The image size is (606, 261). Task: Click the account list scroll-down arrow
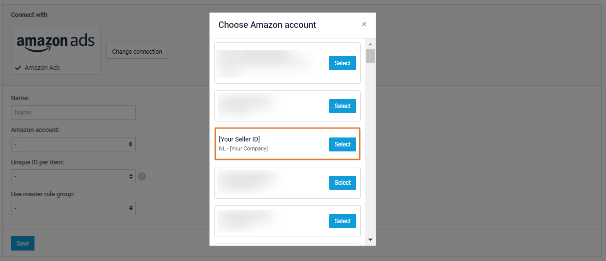[x=370, y=240]
